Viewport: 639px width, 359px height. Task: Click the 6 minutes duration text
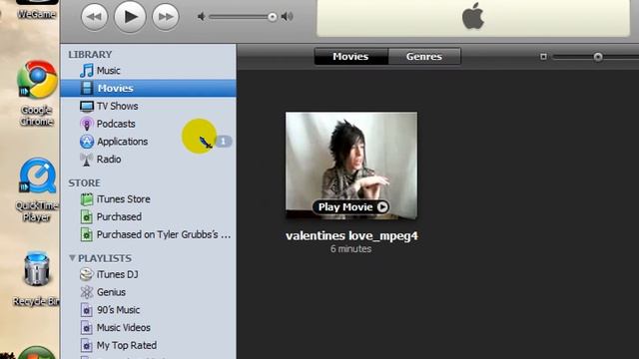[350, 248]
